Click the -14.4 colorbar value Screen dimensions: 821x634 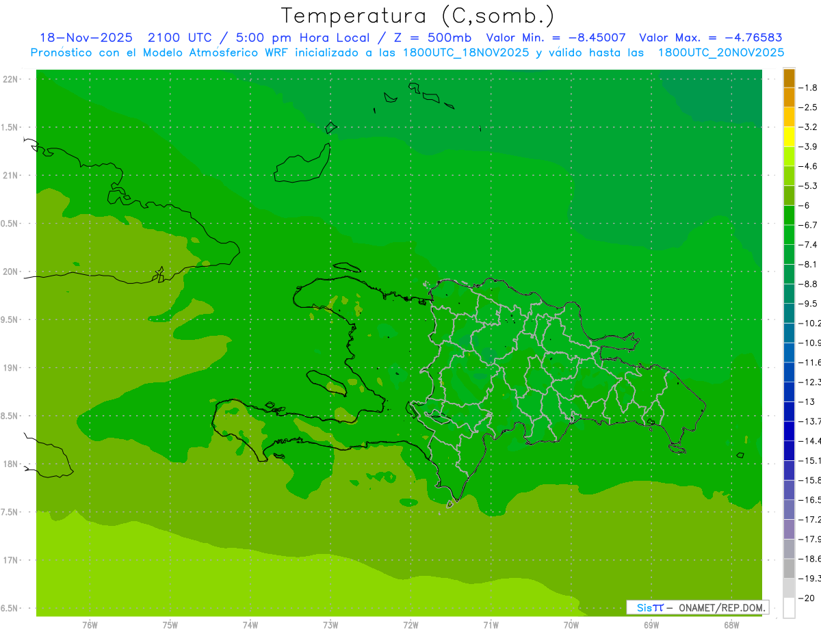click(810, 441)
